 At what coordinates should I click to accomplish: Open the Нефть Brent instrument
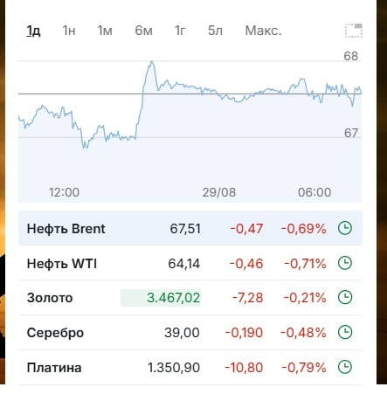point(66,229)
